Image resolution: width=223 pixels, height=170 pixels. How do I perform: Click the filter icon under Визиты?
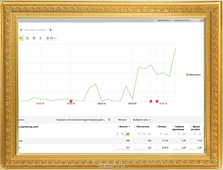[x=118, y=134]
